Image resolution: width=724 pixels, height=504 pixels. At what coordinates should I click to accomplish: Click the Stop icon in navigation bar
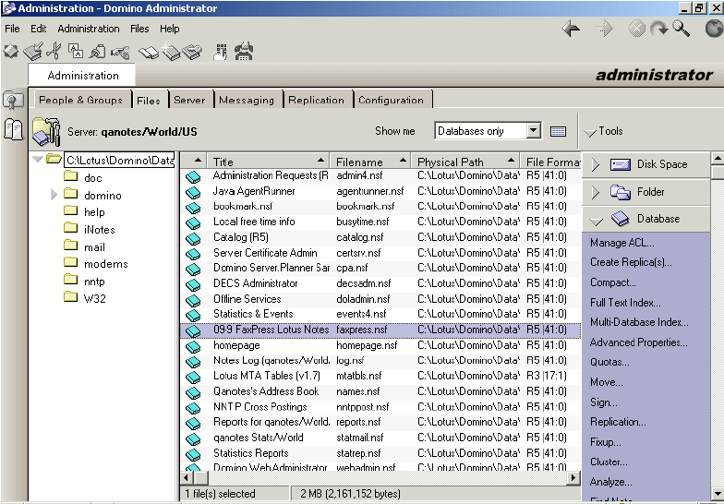click(637, 30)
